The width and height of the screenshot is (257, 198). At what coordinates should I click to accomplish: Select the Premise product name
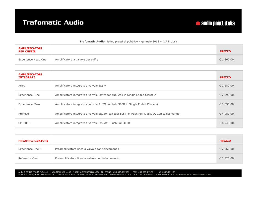point(23,114)
